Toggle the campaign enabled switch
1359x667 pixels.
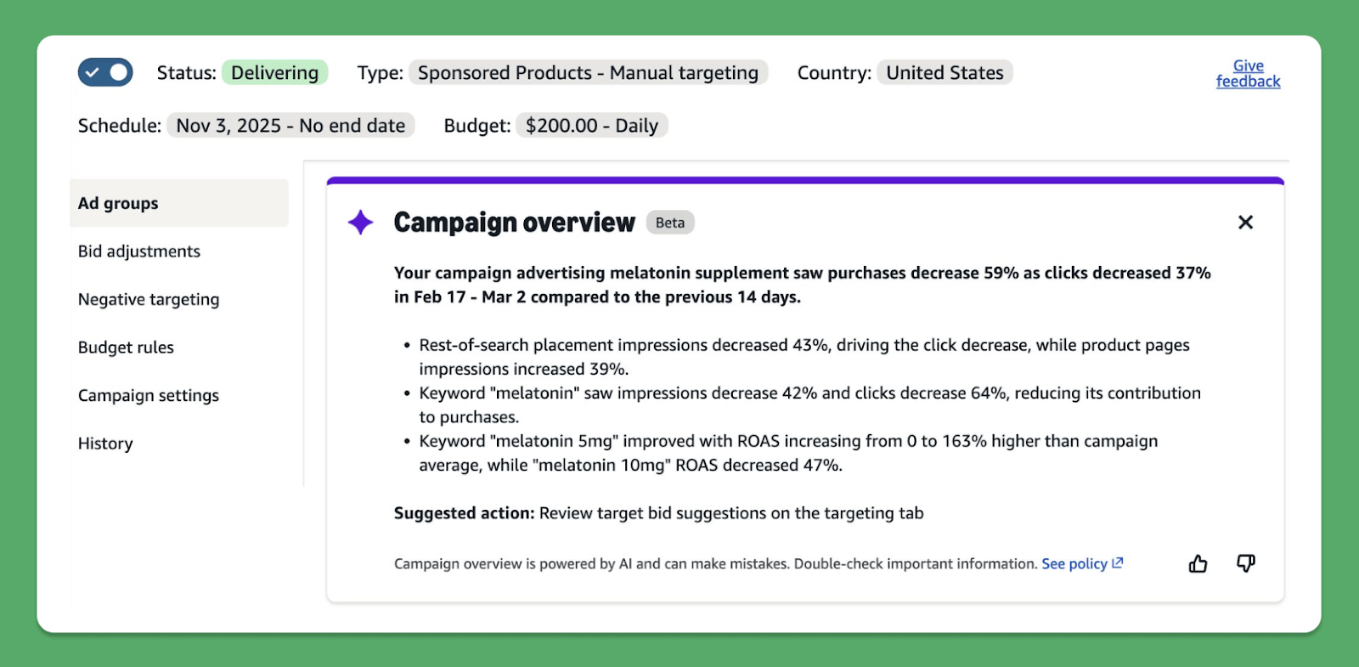pyautogui.click(x=105, y=72)
